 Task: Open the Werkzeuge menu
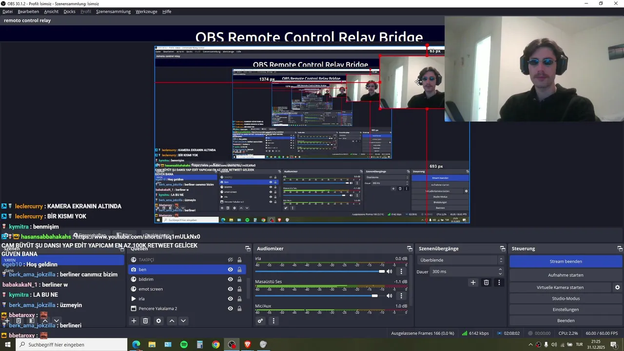tap(146, 11)
